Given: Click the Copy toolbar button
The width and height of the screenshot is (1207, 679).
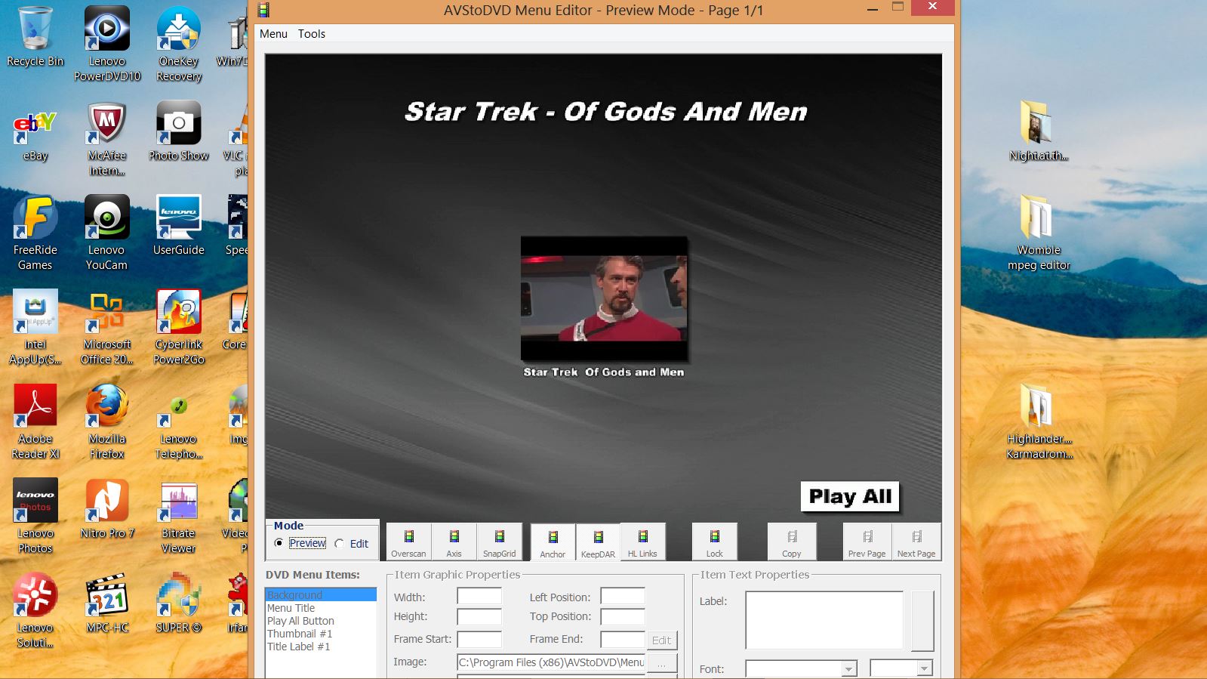Looking at the screenshot, I should (791, 542).
